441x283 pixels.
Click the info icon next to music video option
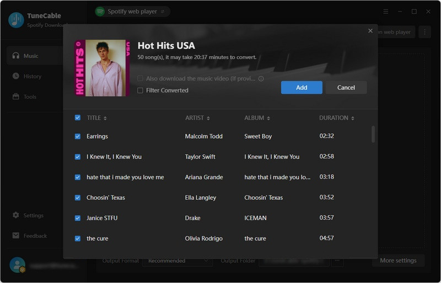point(261,79)
